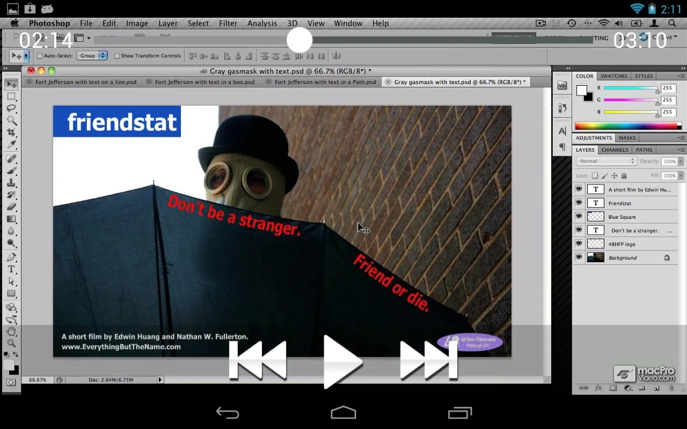
Task: Tap the Android Home button
Action: coord(343,413)
